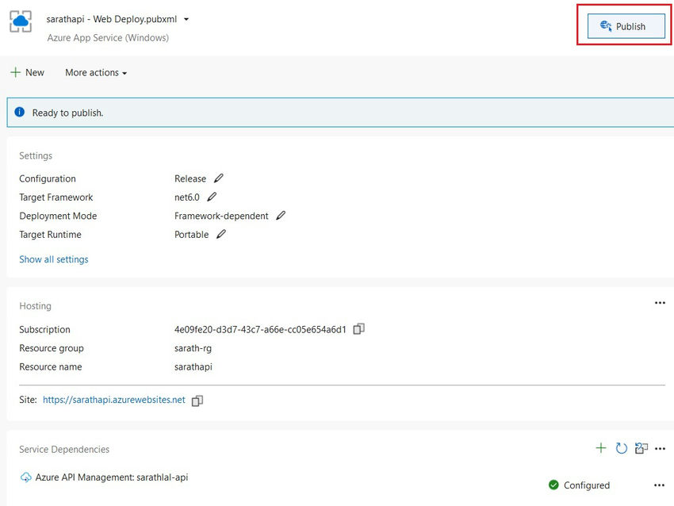Open the Service Dependencies ellipsis menu
This screenshot has height=506, width=674.
(660, 448)
